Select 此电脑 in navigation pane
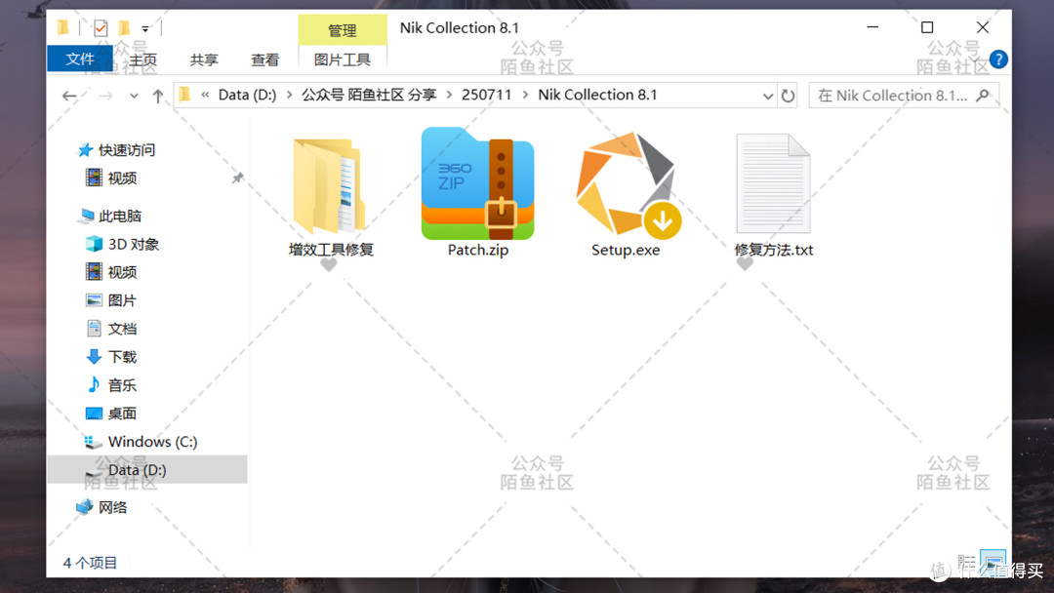The width and height of the screenshot is (1054, 593). [109, 216]
